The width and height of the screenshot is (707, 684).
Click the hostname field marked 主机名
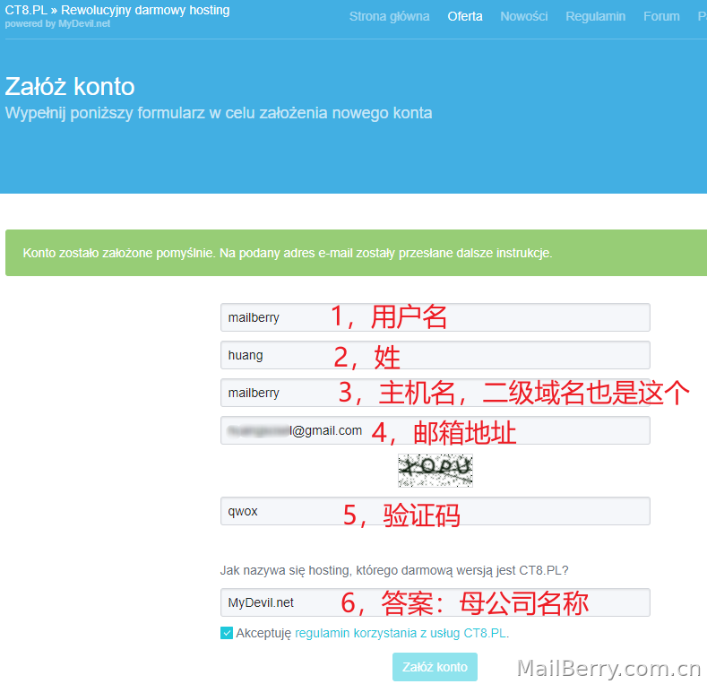[435, 393]
